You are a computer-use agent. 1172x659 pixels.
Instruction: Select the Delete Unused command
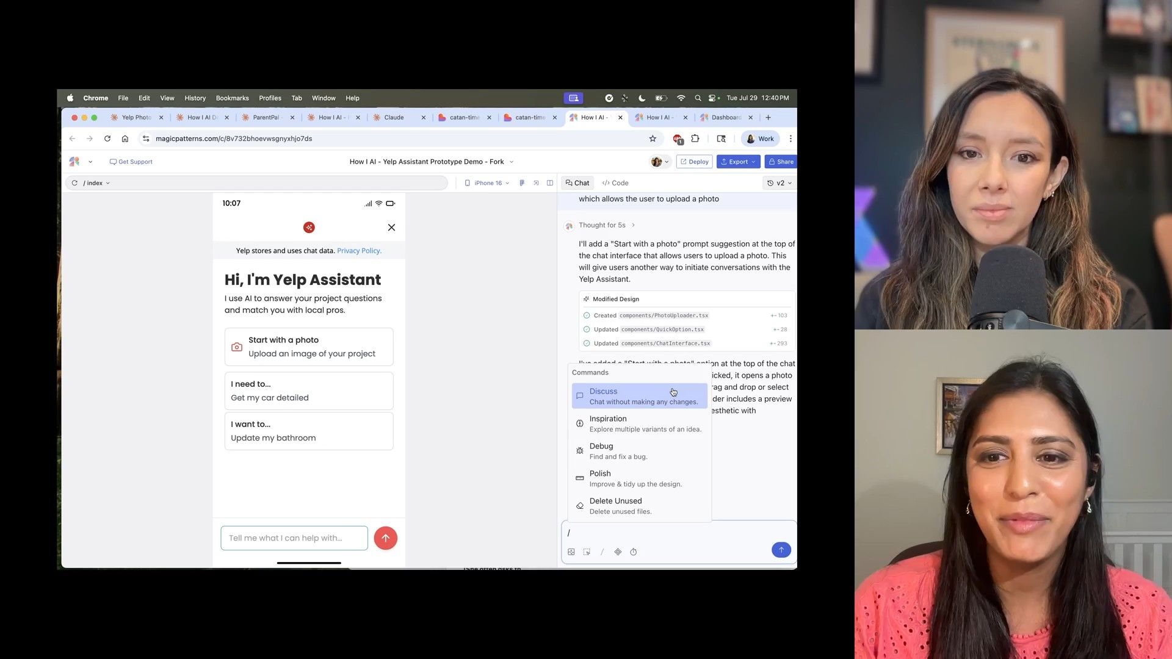point(639,506)
